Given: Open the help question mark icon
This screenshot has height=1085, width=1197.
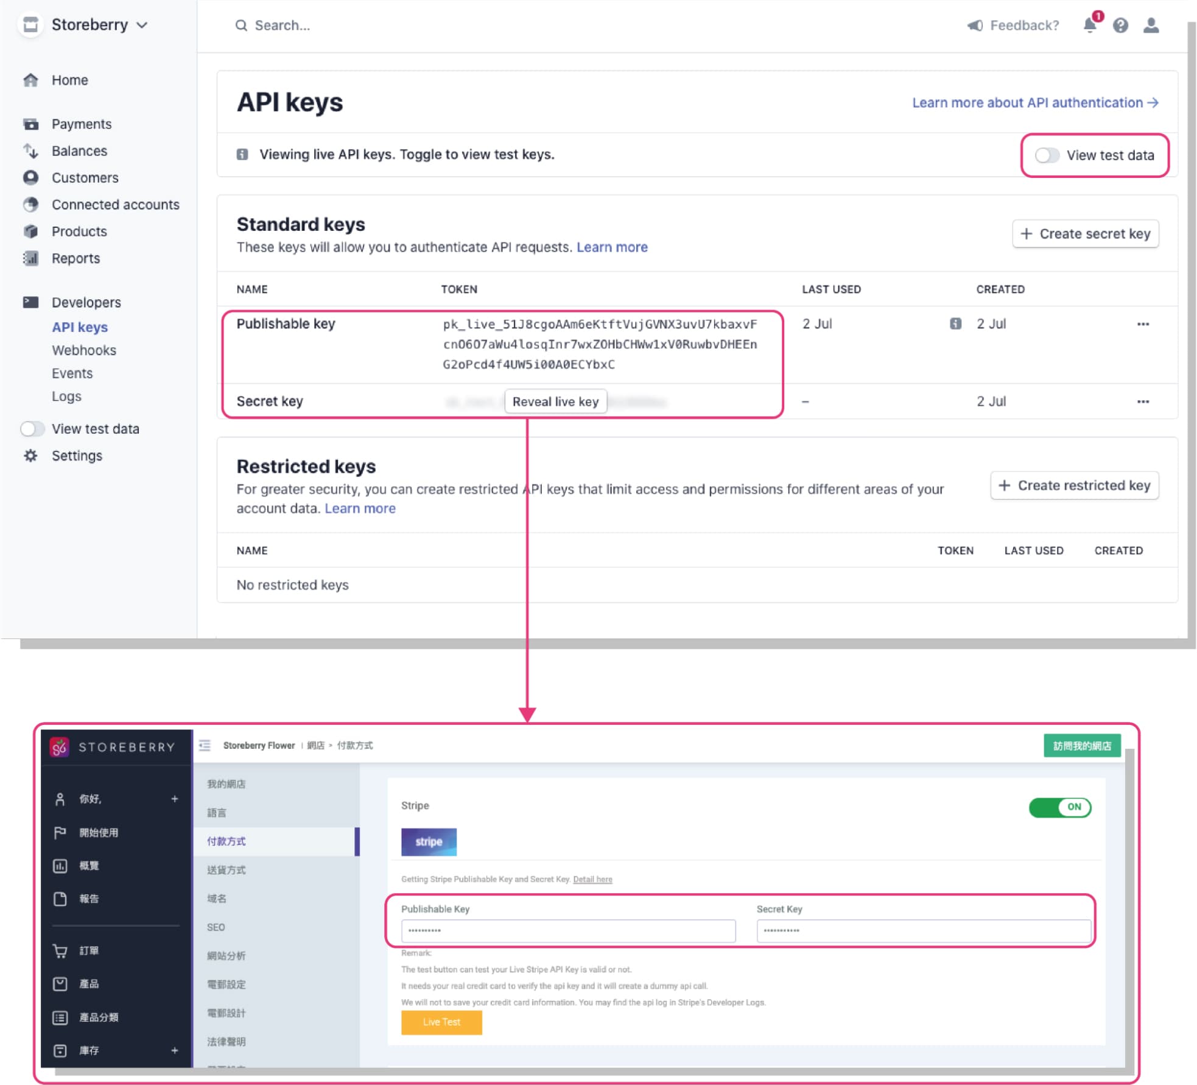Looking at the screenshot, I should pyautogui.click(x=1120, y=26).
